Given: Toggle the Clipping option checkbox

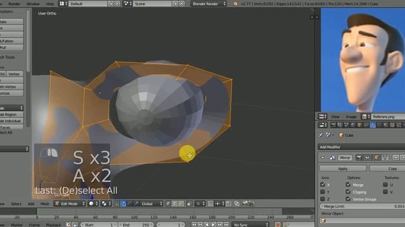Looking at the screenshot, I should [x=348, y=192].
